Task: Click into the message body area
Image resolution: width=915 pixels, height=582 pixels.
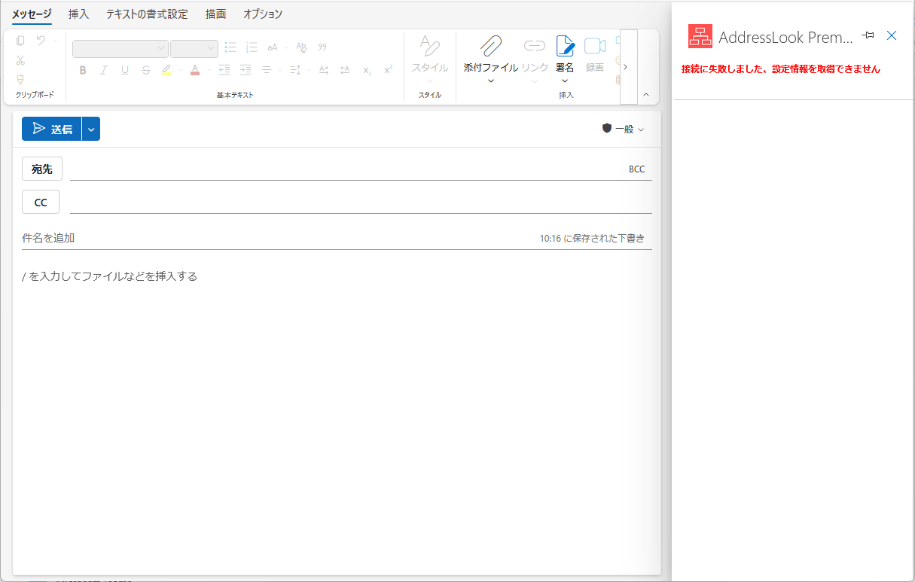Action: [x=337, y=414]
